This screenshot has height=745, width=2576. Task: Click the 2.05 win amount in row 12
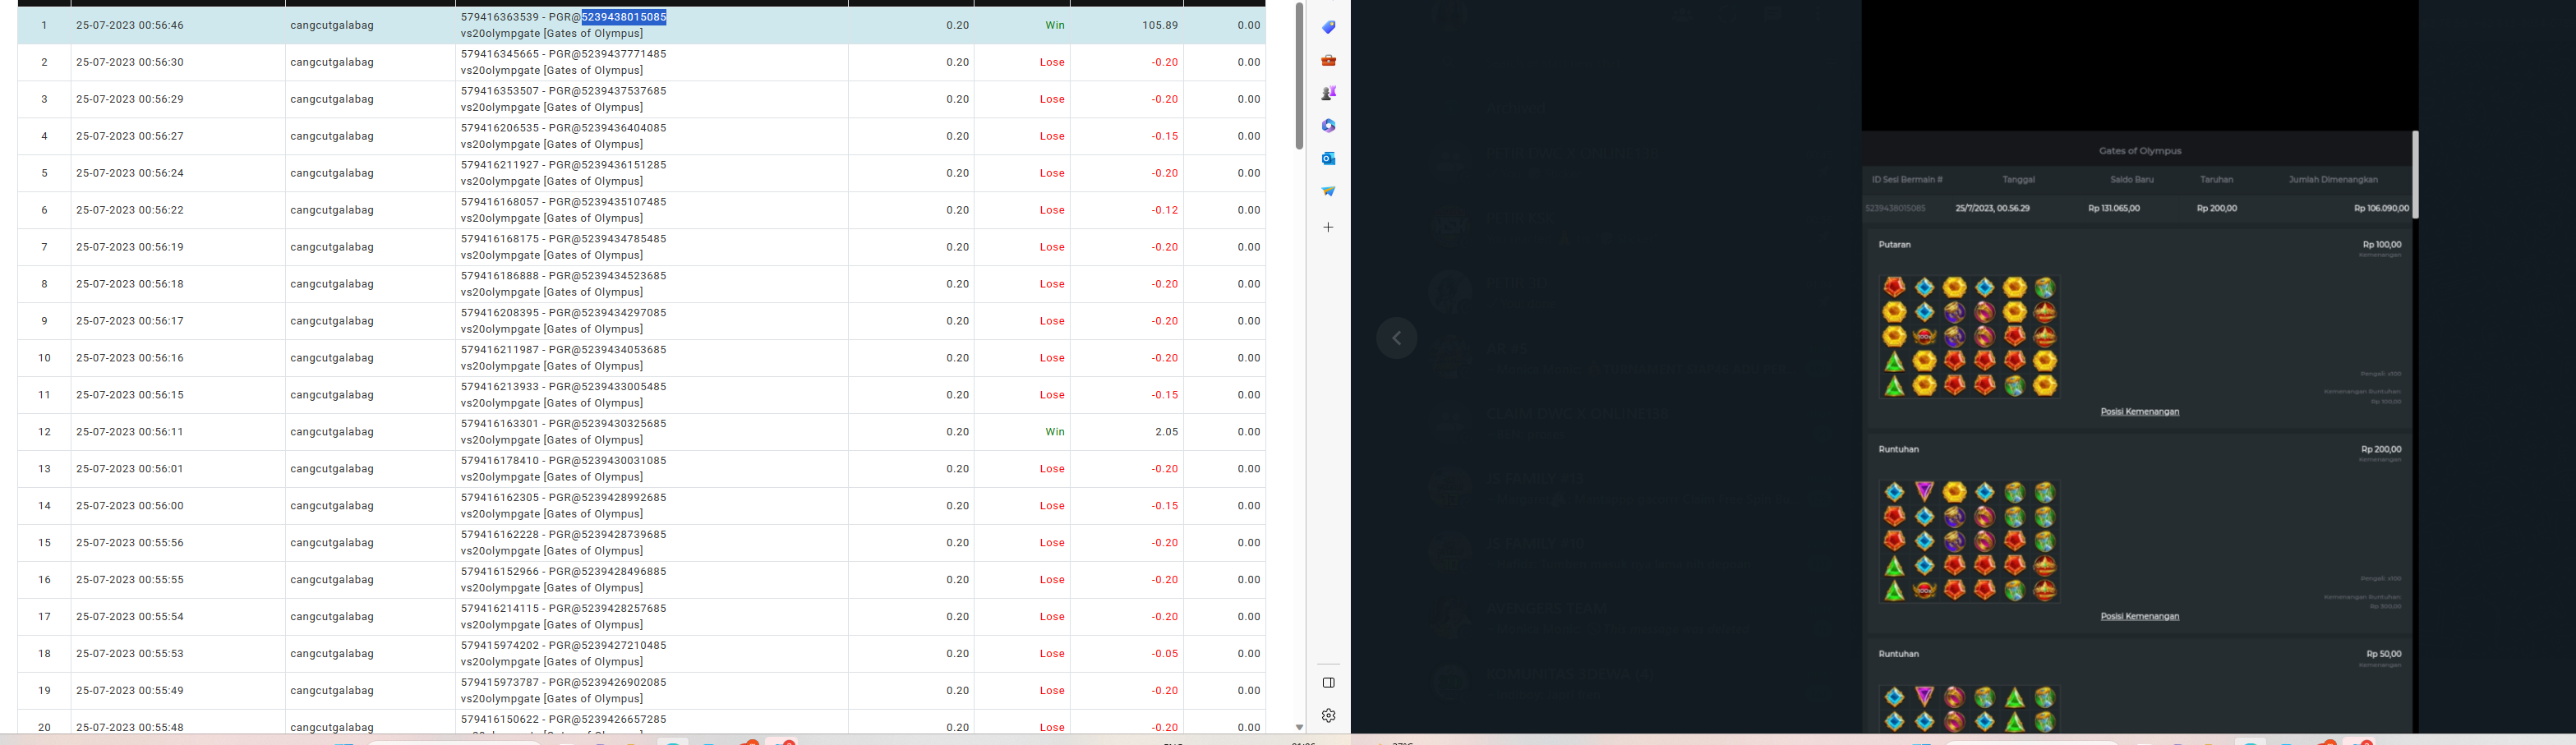coord(1166,432)
